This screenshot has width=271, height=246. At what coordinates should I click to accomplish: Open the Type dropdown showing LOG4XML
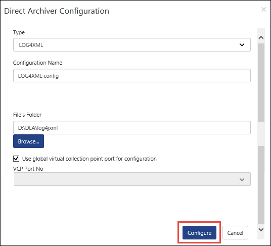coord(132,45)
